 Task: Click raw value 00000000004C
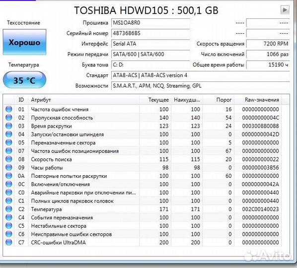(x=260, y=118)
